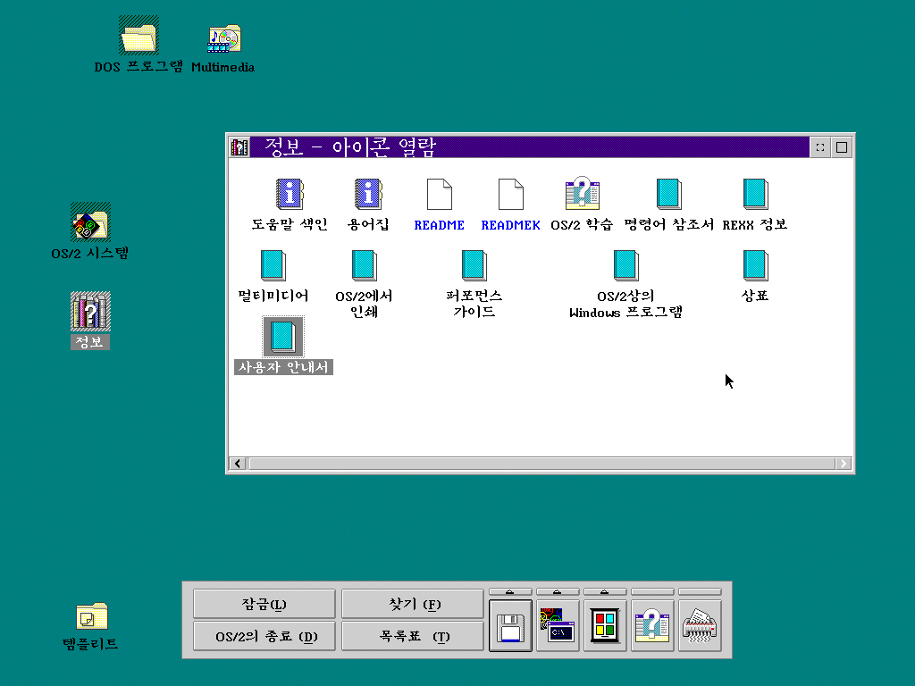Click the 도움말 색인 label text

tap(290, 224)
